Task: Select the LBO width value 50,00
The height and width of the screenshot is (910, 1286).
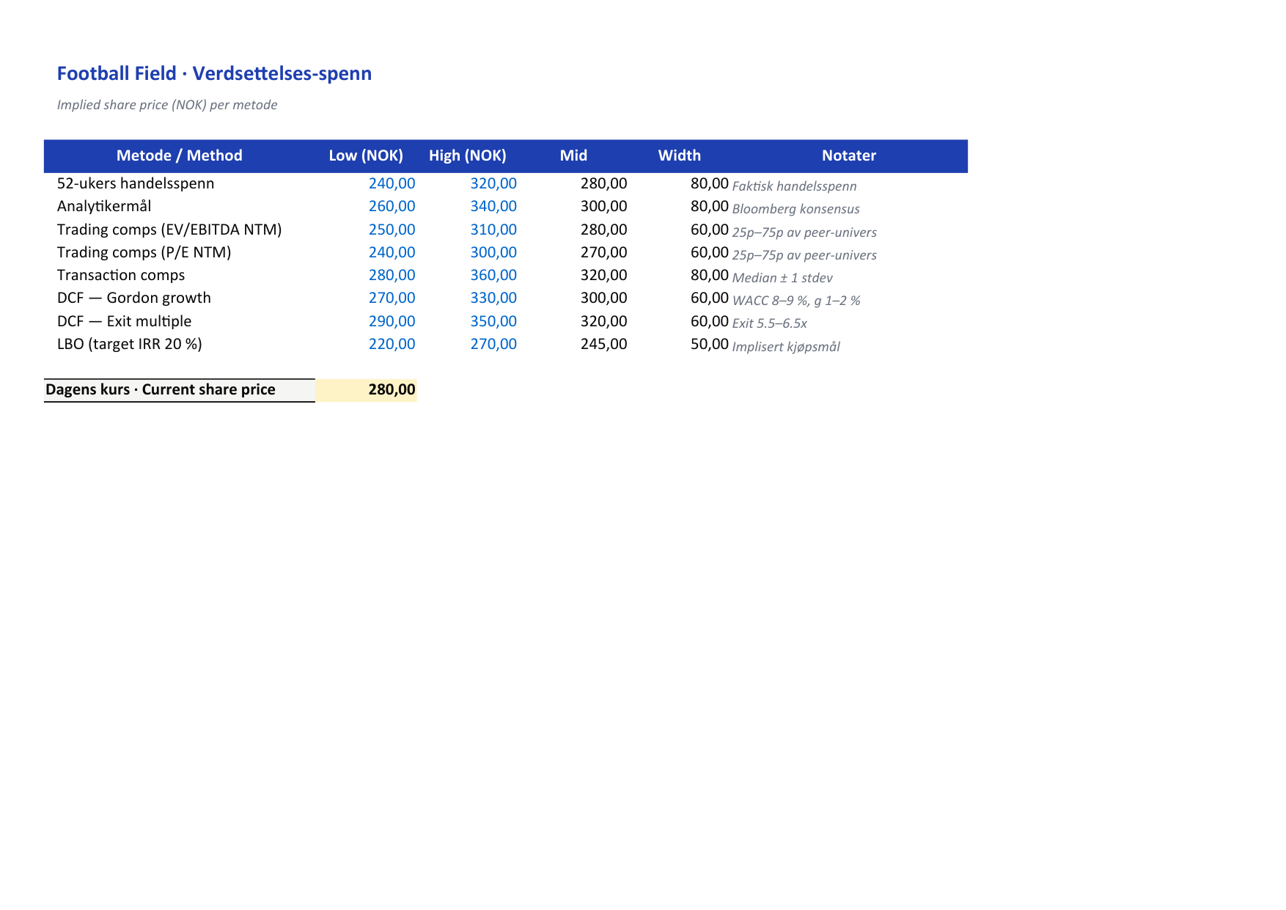Action: click(710, 344)
